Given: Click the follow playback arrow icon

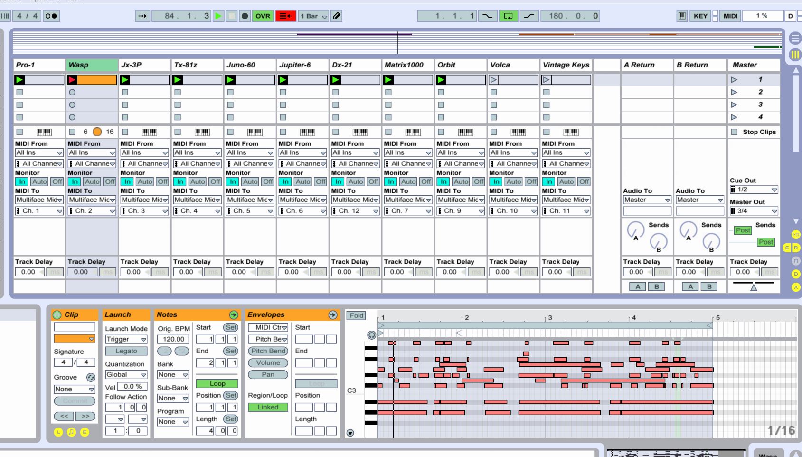Looking at the screenshot, I should coord(142,16).
